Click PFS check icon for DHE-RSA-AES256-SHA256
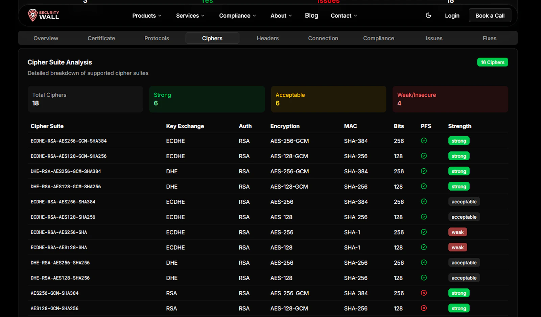541x317 pixels. tap(424, 262)
